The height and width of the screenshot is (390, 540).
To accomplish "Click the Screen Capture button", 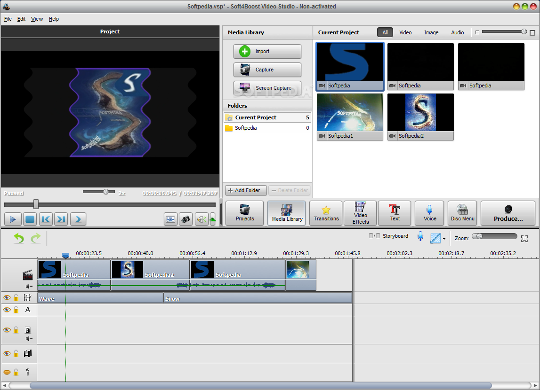I will point(267,88).
